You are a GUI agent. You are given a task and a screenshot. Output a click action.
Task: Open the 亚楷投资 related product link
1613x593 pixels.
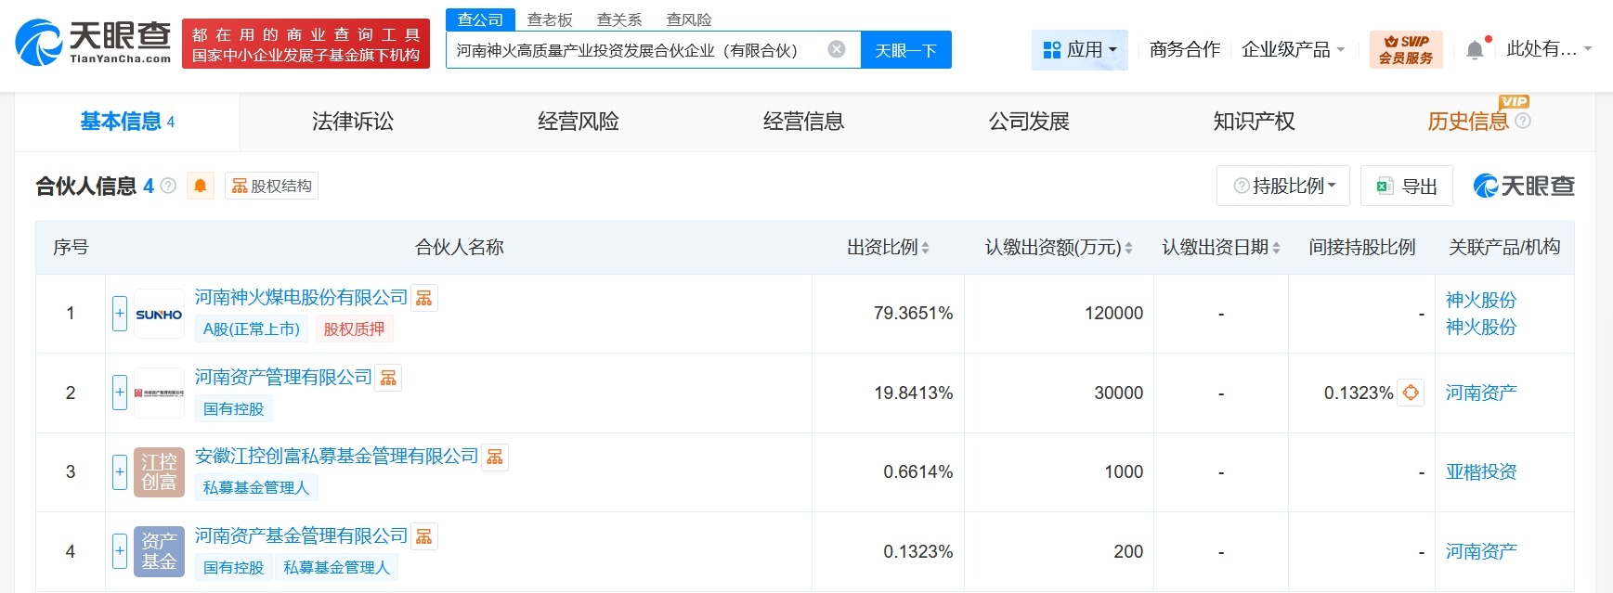[1481, 471]
